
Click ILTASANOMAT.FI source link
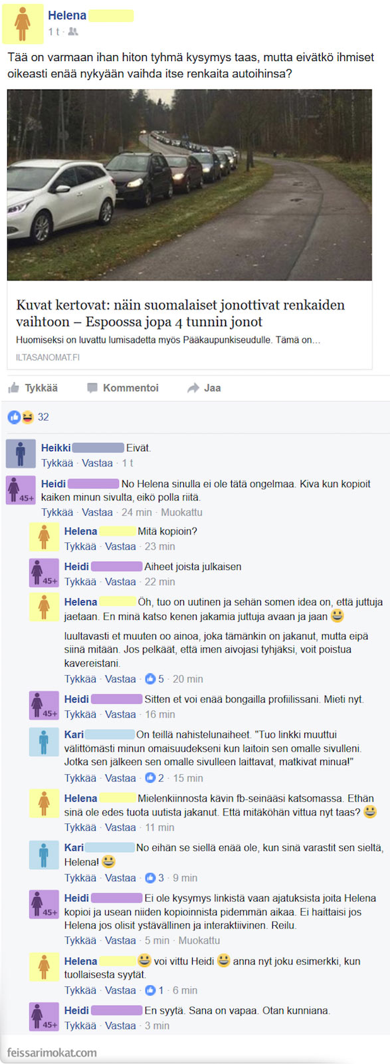tap(48, 358)
